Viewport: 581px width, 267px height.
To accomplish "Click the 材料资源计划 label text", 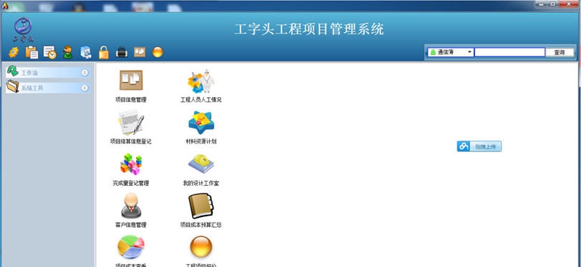I will coord(201,141).
